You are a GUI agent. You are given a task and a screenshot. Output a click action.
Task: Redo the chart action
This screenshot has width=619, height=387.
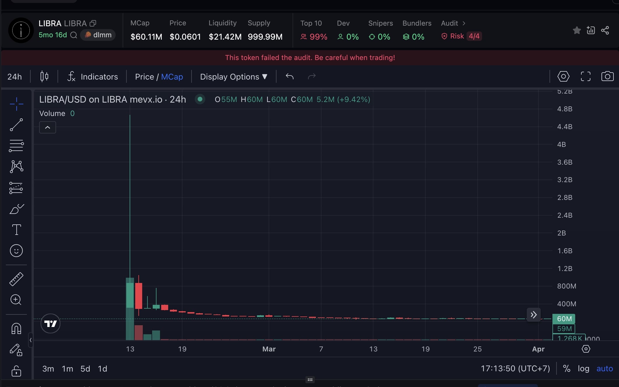(312, 76)
